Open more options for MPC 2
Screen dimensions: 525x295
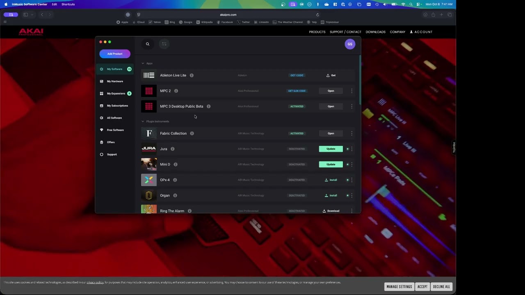point(352,91)
